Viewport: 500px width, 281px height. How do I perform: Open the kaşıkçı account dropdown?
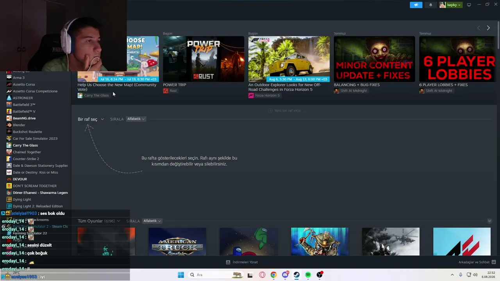pyautogui.click(x=450, y=5)
